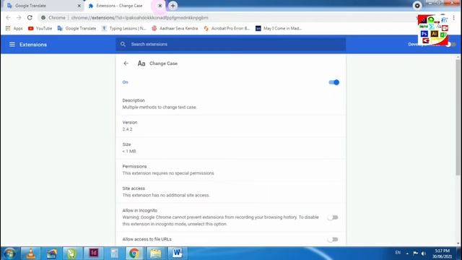Close the Extensions - Change Case tab

tap(160, 6)
